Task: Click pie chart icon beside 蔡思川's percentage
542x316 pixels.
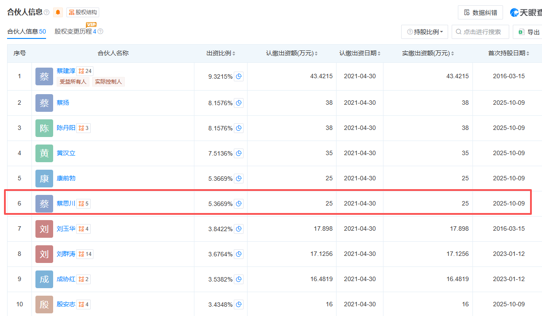Action: (239, 203)
